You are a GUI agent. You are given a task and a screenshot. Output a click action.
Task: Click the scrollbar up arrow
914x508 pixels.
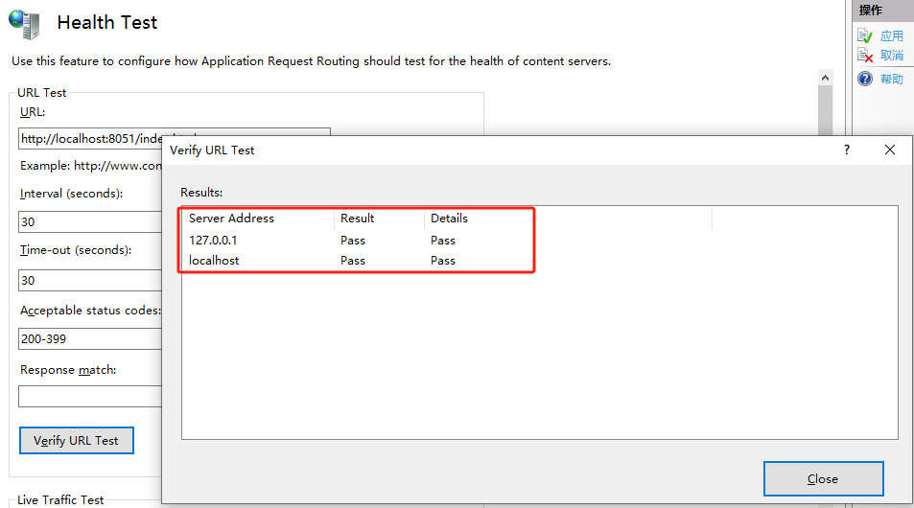[x=825, y=78]
